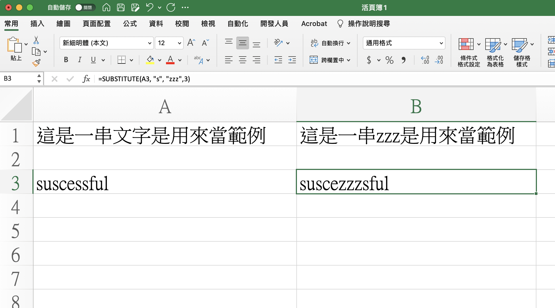Viewport: 555px width, 308px height.
Task: Click the Increase Decimal icon
Action: (425, 60)
